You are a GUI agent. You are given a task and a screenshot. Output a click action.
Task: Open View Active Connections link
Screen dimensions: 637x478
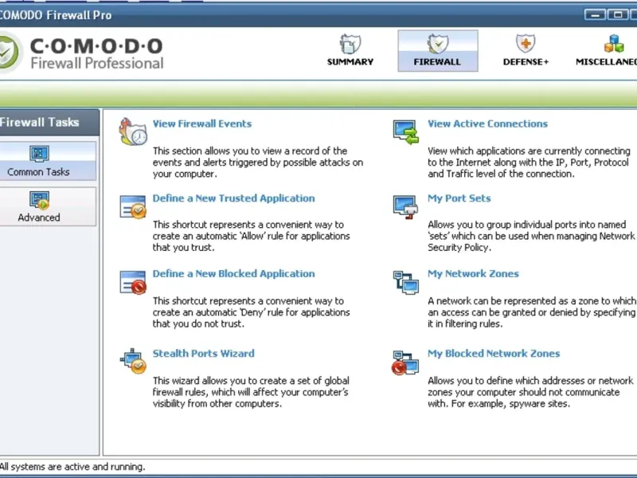point(487,123)
